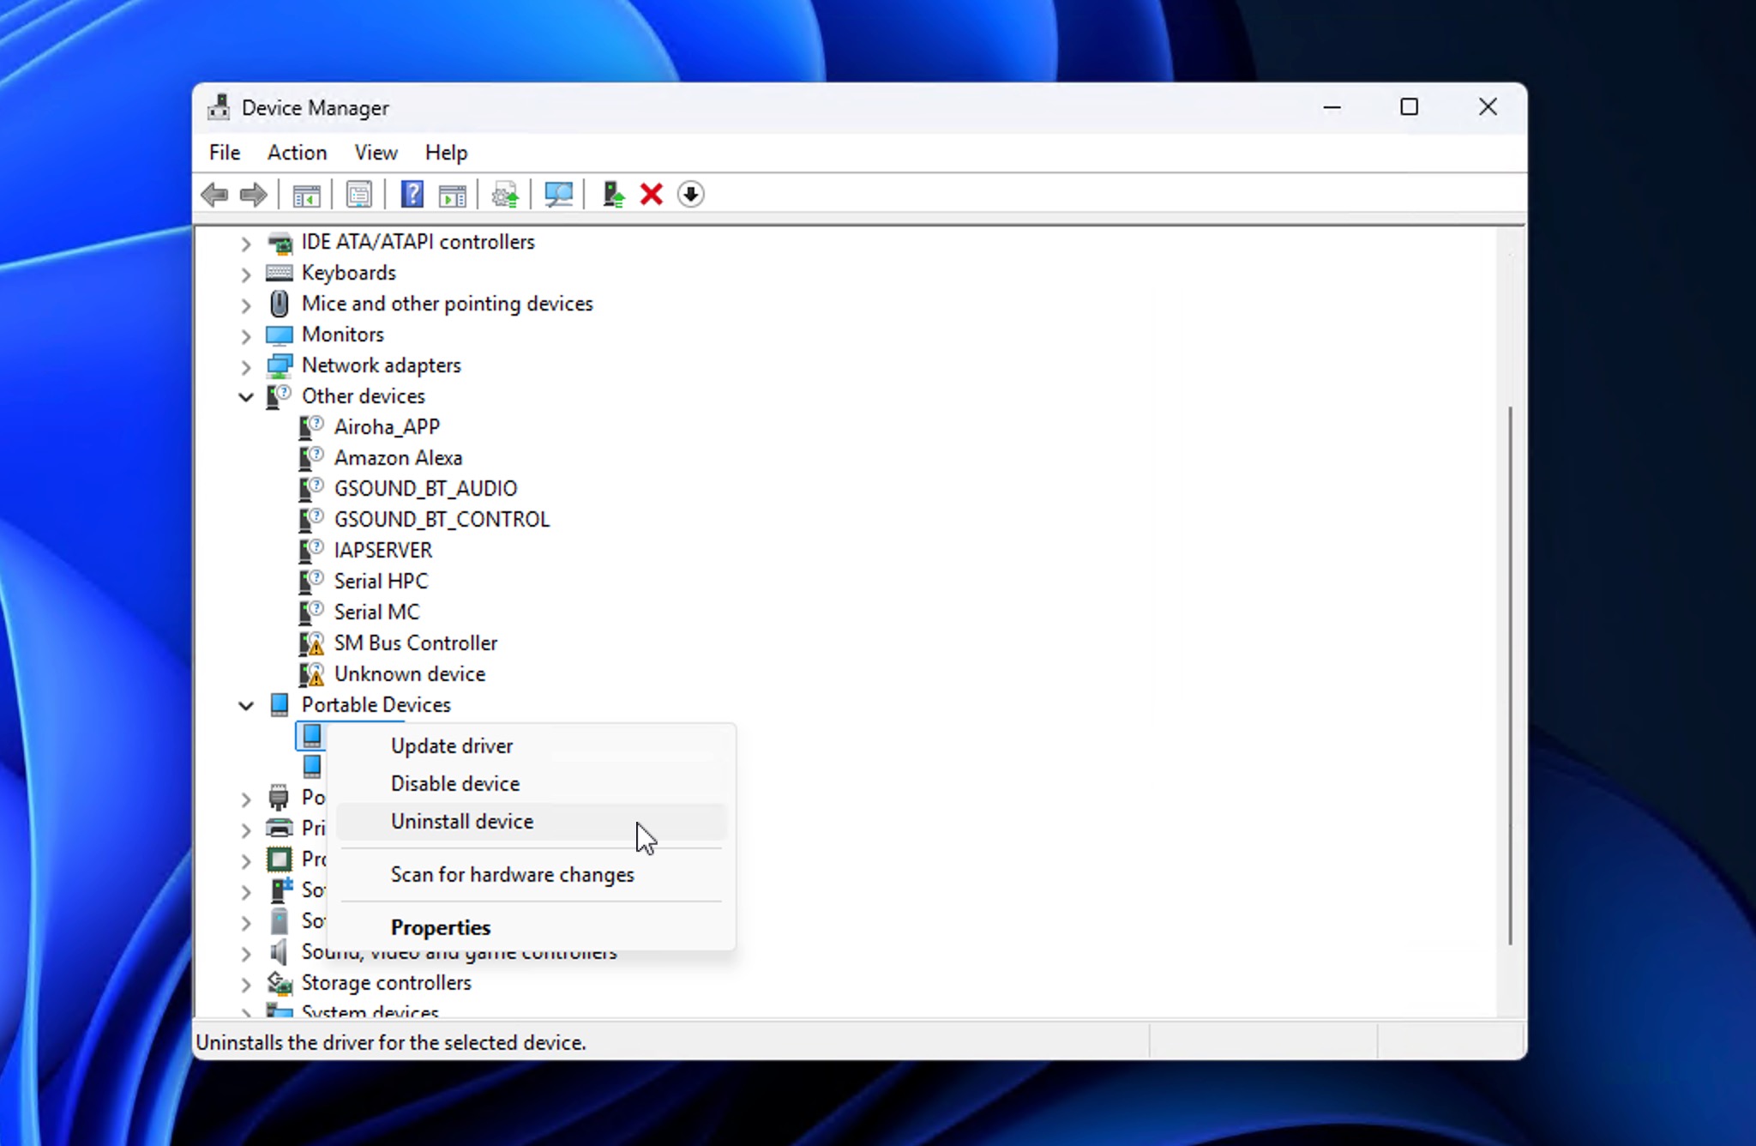The height and width of the screenshot is (1146, 1756).
Task: Click Scan for hardware changes toolbar icon
Action: (558, 195)
